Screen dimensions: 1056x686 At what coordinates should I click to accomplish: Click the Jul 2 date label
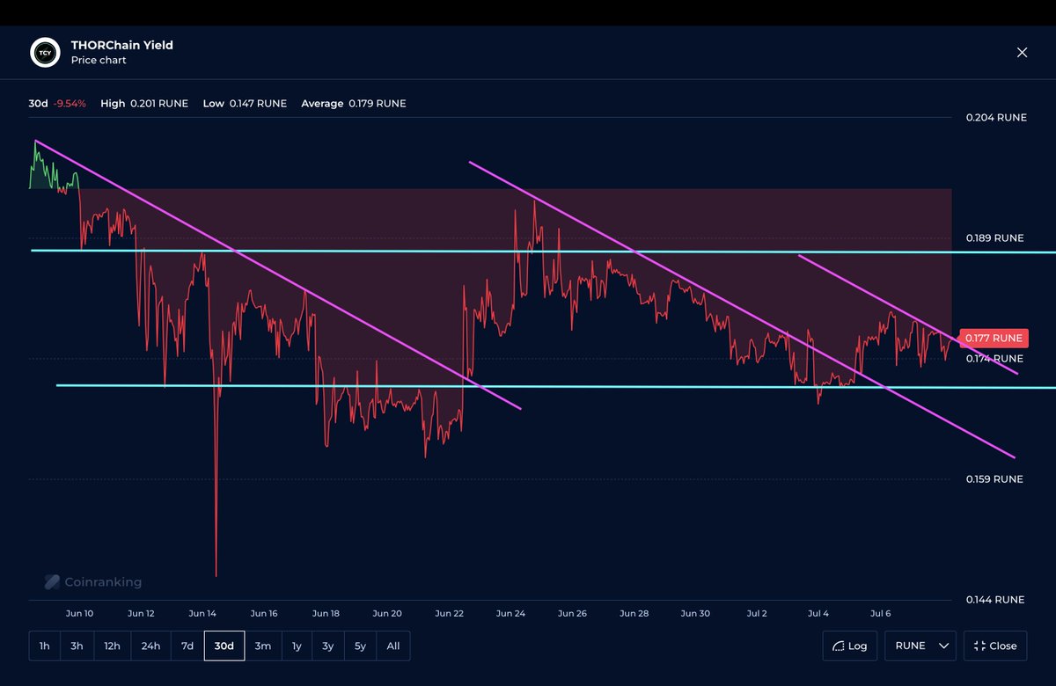757,614
